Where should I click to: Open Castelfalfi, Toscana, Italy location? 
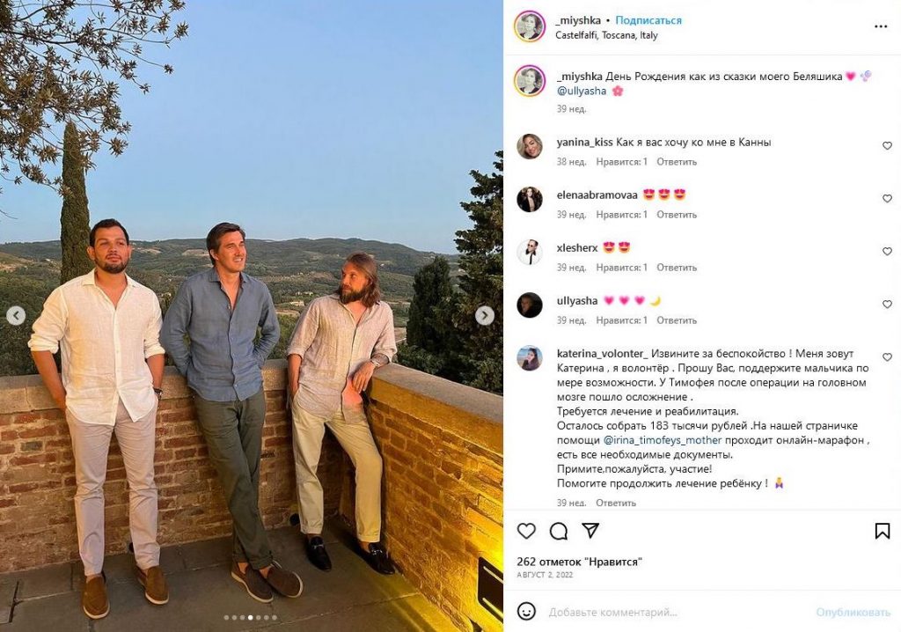pos(606,36)
